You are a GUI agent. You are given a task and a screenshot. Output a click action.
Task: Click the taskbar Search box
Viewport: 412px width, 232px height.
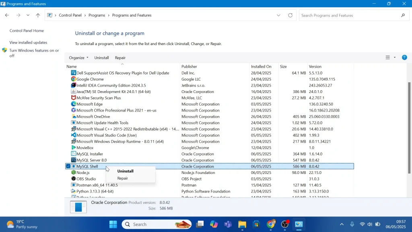pos(157,224)
